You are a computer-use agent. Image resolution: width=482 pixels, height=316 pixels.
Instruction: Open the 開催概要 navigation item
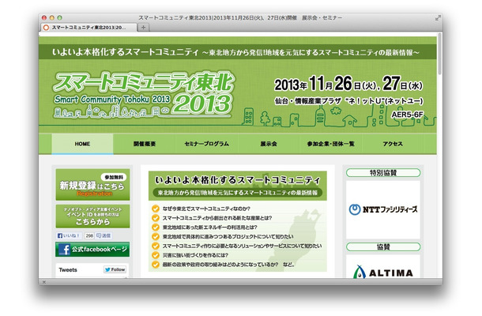[x=145, y=144]
